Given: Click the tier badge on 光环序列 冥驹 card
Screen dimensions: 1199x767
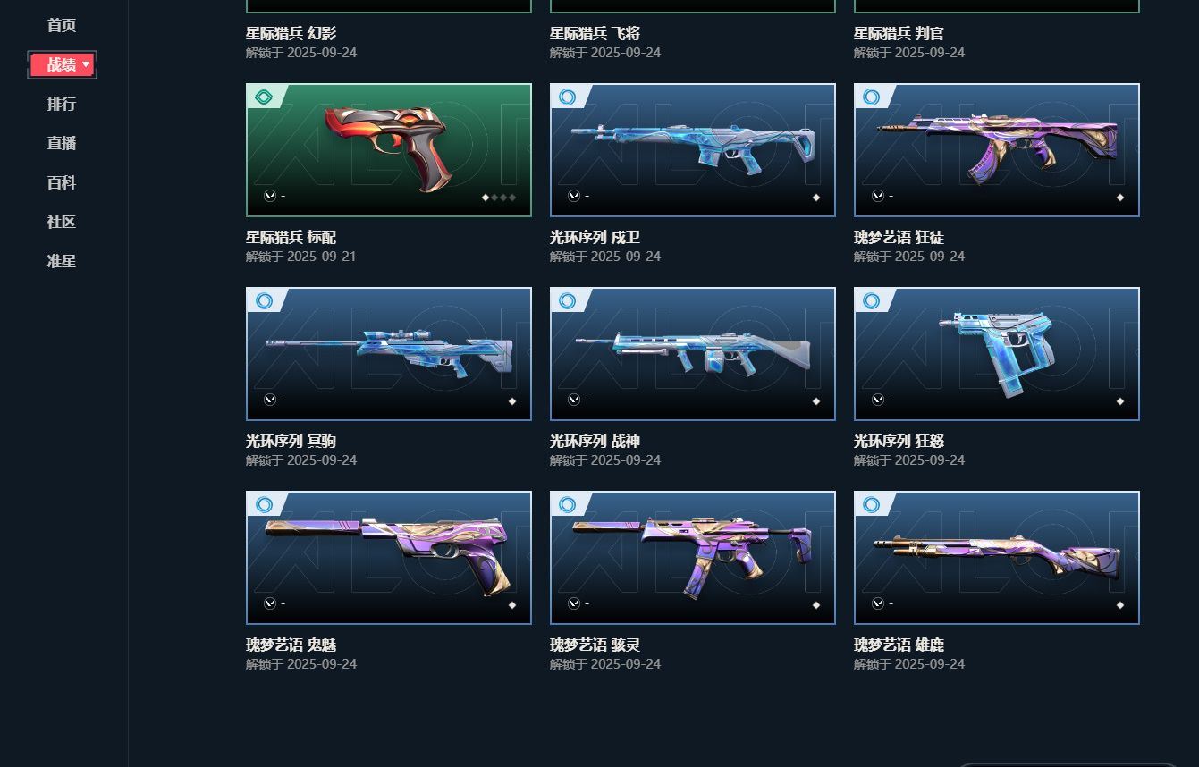Looking at the screenshot, I should (x=264, y=300).
